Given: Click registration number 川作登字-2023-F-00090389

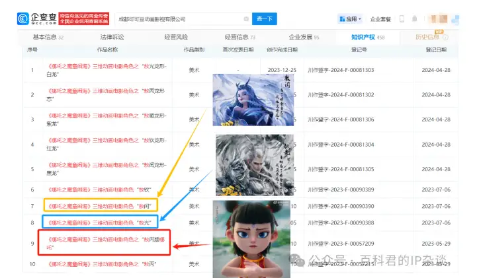Looking at the screenshot, I should (341, 190).
